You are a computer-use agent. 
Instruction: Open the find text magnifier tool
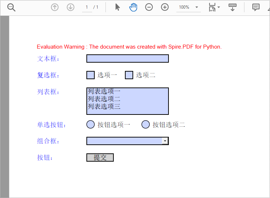(x=11, y=8)
